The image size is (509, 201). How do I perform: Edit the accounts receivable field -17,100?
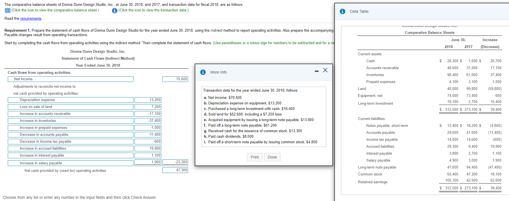coord(148,114)
